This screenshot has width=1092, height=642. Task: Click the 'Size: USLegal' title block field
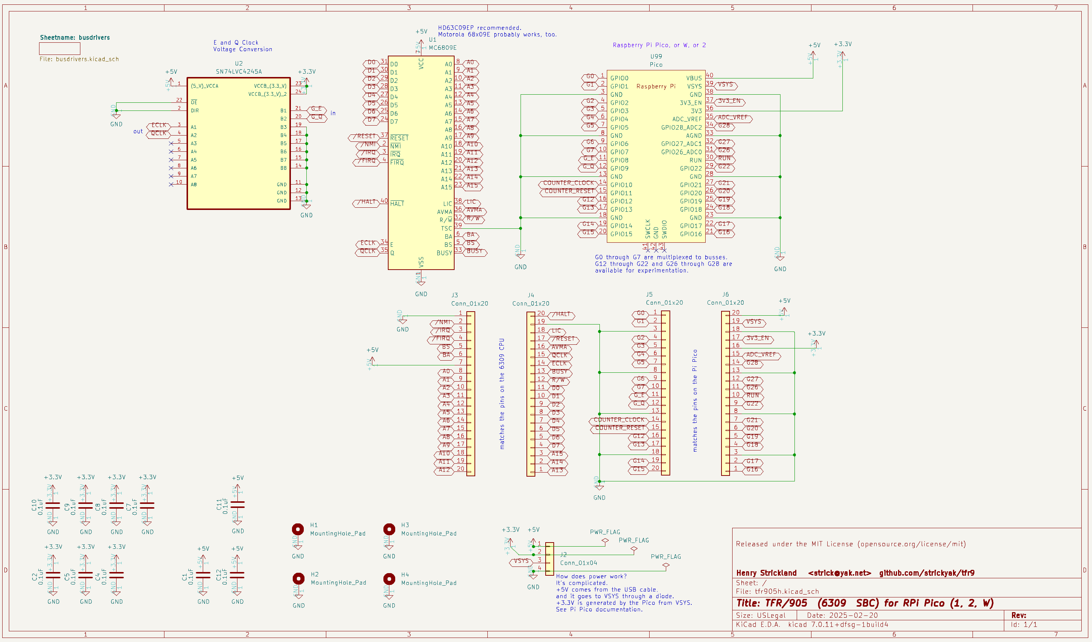click(x=761, y=615)
